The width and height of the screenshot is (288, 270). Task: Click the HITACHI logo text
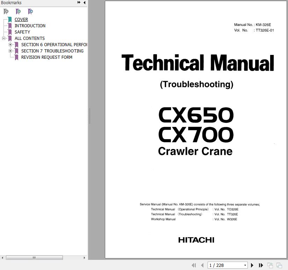(x=196, y=240)
